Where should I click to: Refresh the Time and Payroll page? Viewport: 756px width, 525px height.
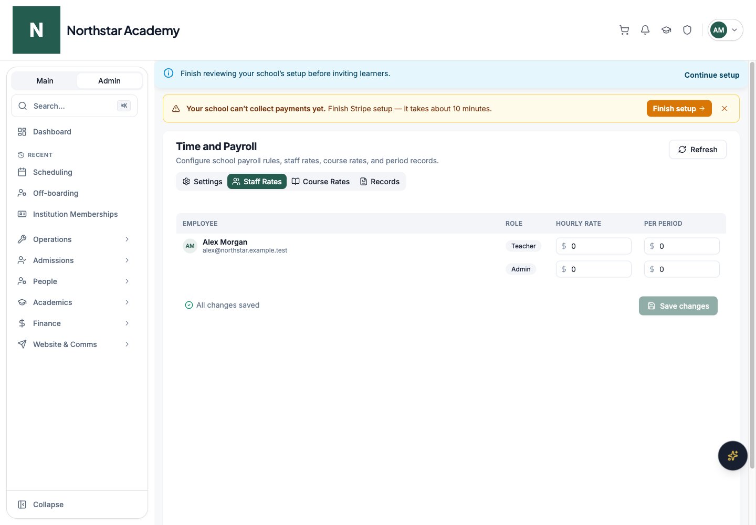pos(697,150)
